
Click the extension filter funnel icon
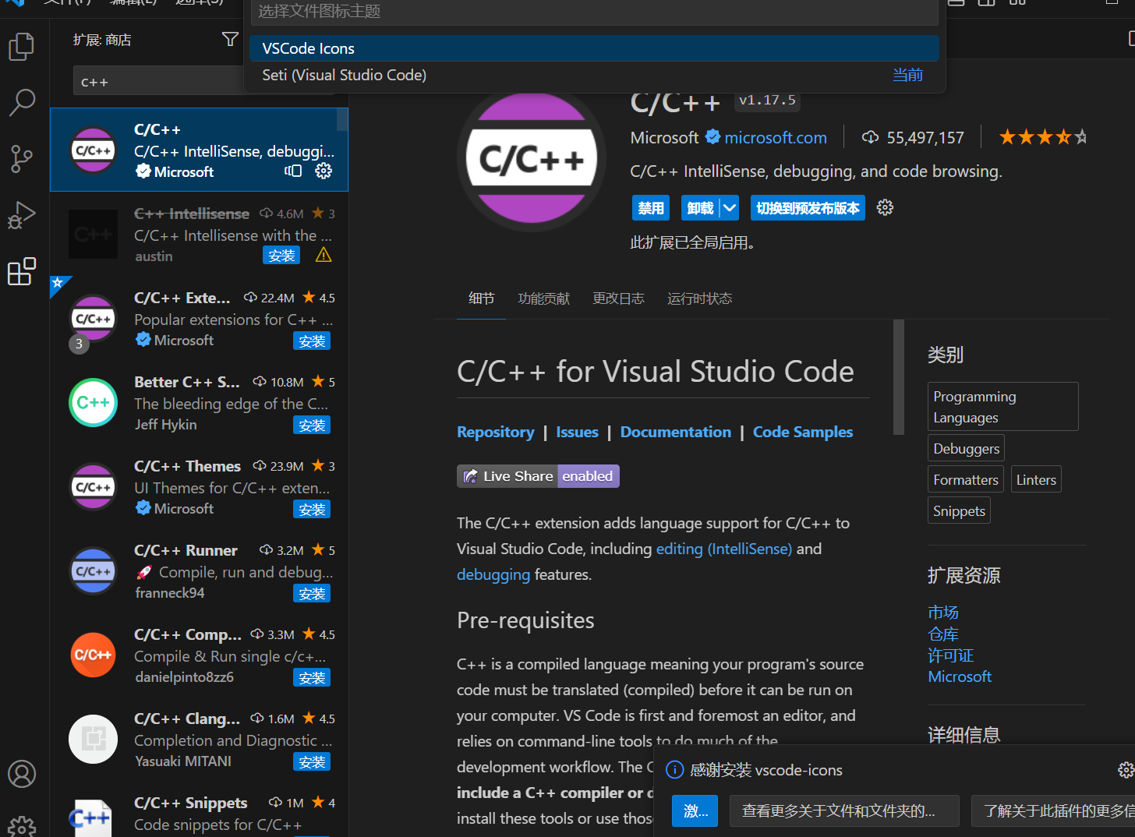coord(230,39)
